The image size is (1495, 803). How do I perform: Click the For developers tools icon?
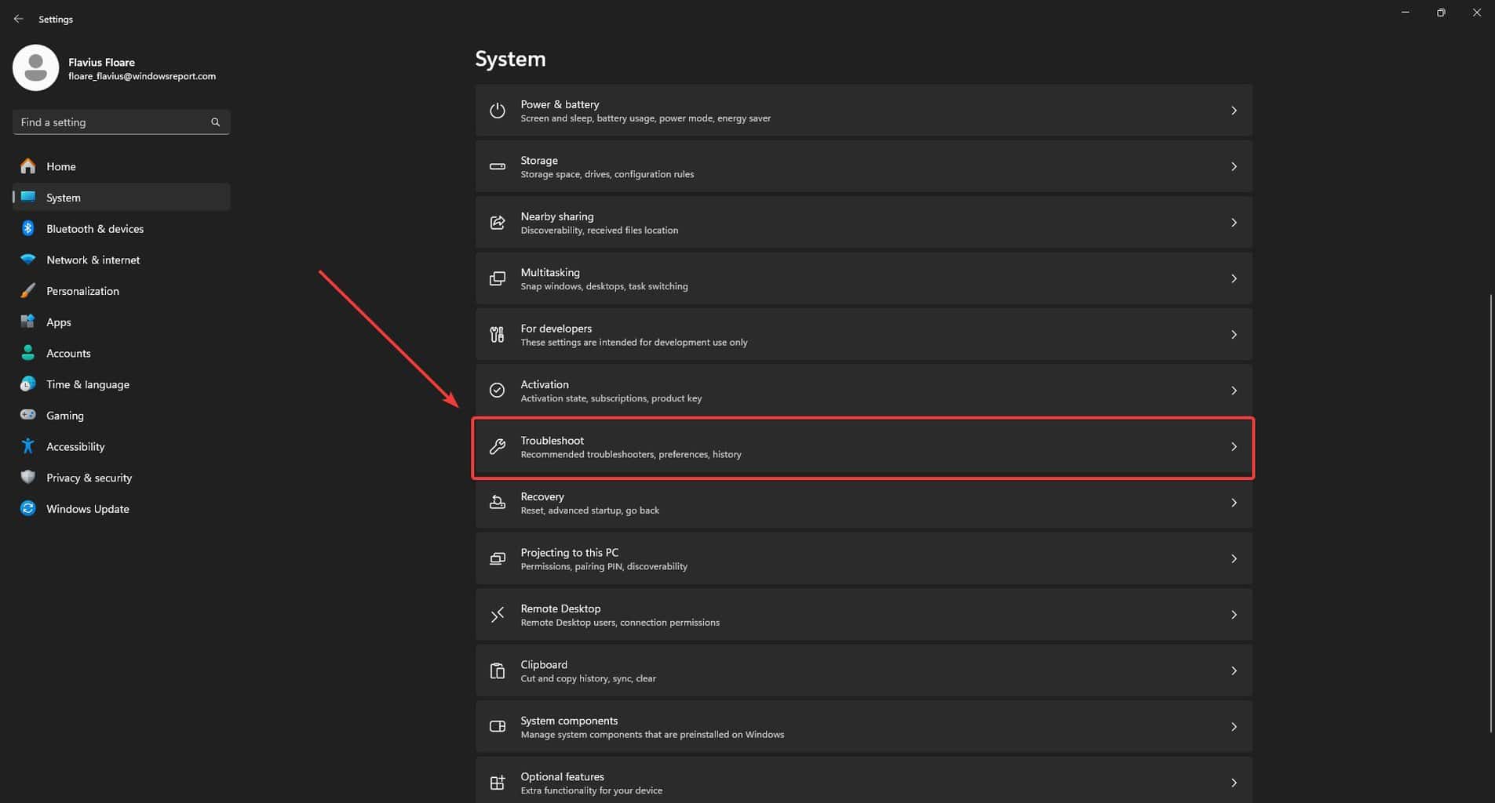click(x=497, y=335)
